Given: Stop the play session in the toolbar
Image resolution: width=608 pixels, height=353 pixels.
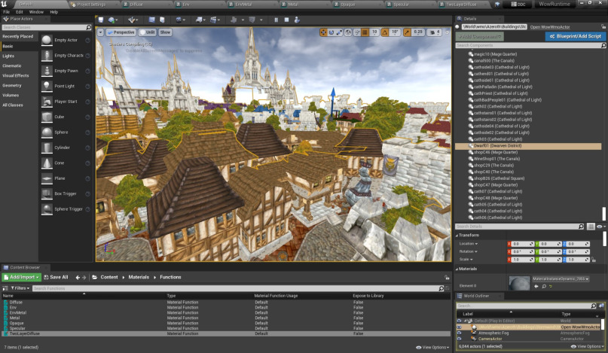Looking at the screenshot, I should [x=286, y=20].
